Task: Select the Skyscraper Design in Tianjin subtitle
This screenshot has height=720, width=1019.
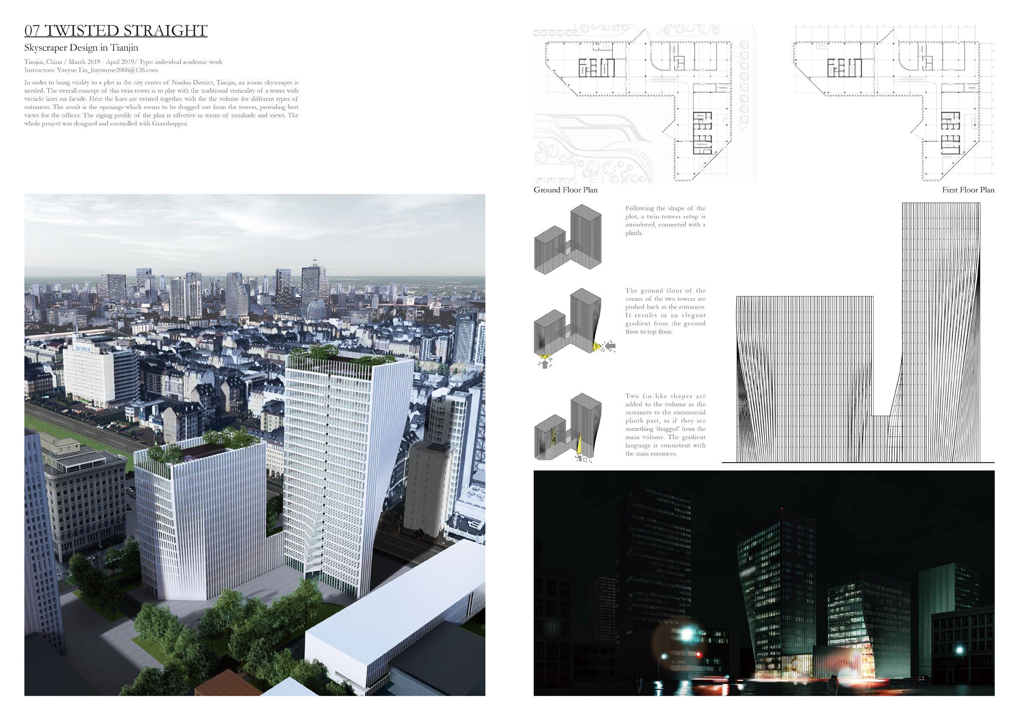Action: tap(82, 48)
